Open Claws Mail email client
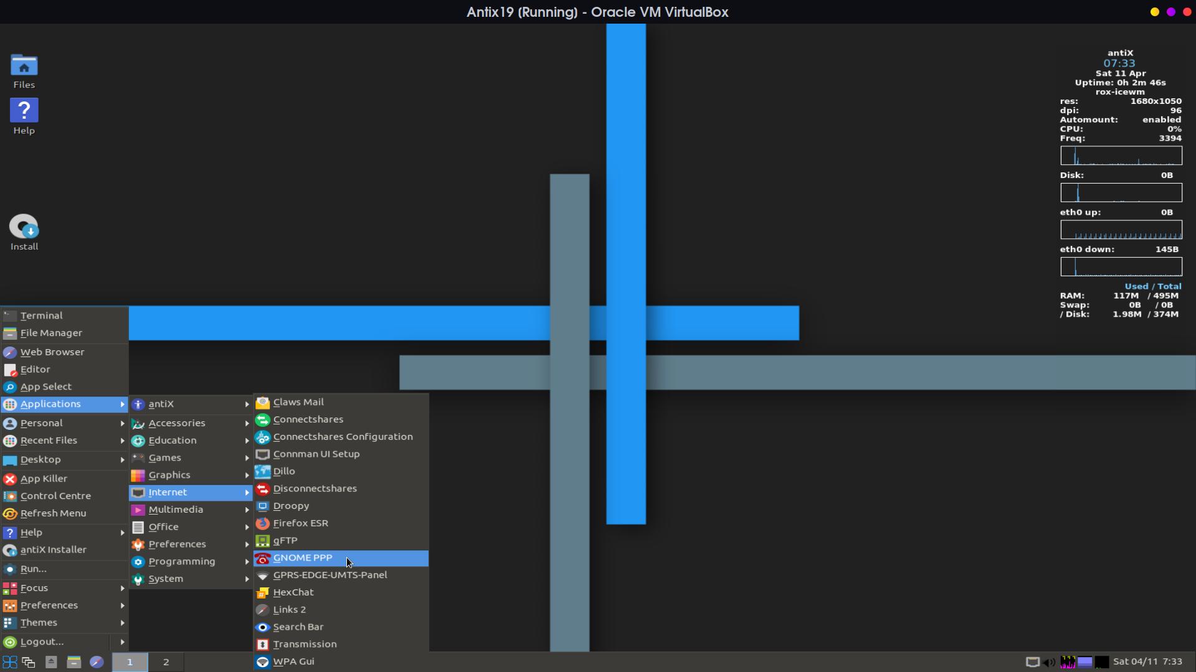 [298, 401]
